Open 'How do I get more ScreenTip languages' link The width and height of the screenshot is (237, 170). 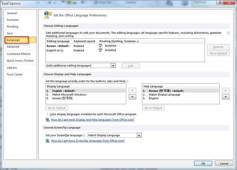tap(88, 141)
